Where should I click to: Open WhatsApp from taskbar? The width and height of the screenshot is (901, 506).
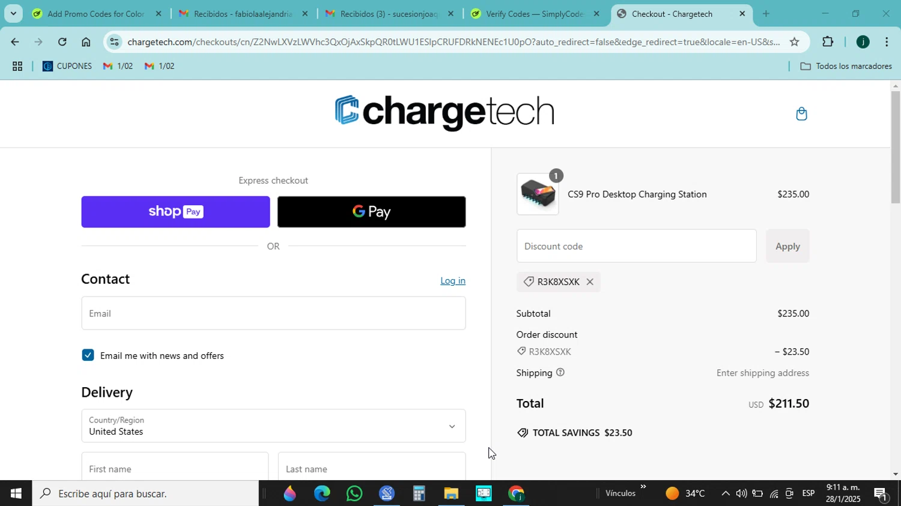click(x=354, y=493)
